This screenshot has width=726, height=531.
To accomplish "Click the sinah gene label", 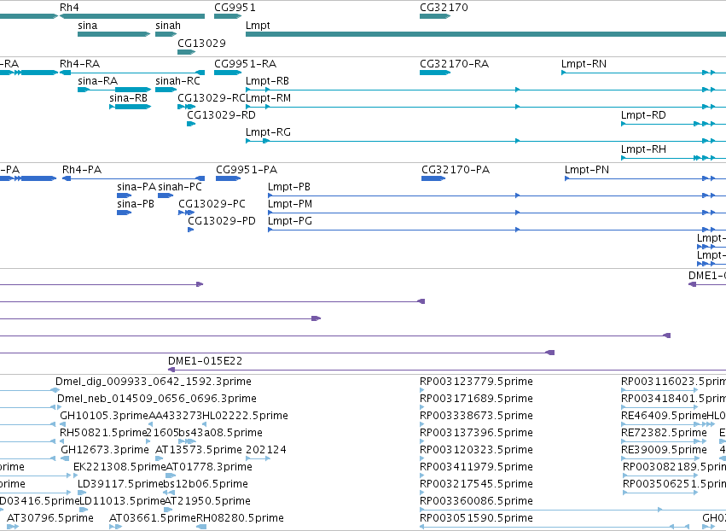I will point(167,26).
